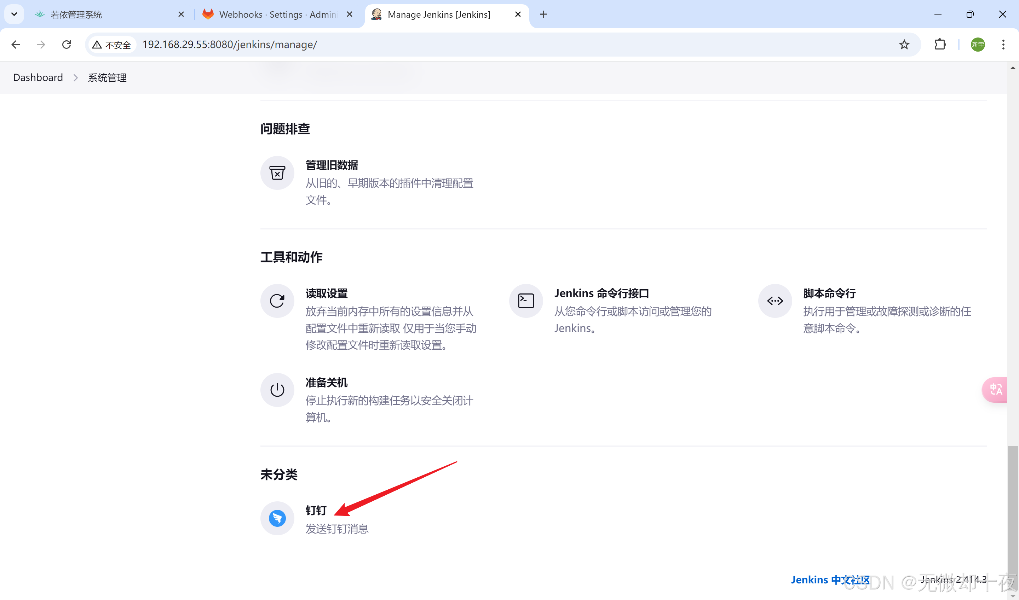The image size is (1019, 600).
Task: Click the 准备关机 power icon
Action: pos(277,390)
